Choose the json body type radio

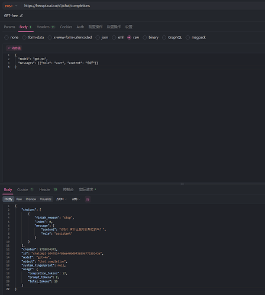[x=98, y=37]
